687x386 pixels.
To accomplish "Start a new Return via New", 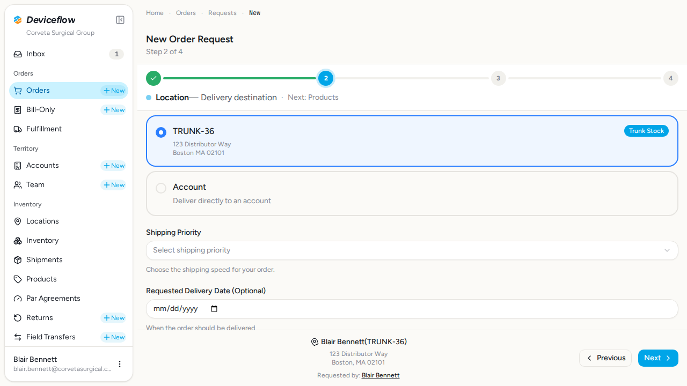I will 114,318.
